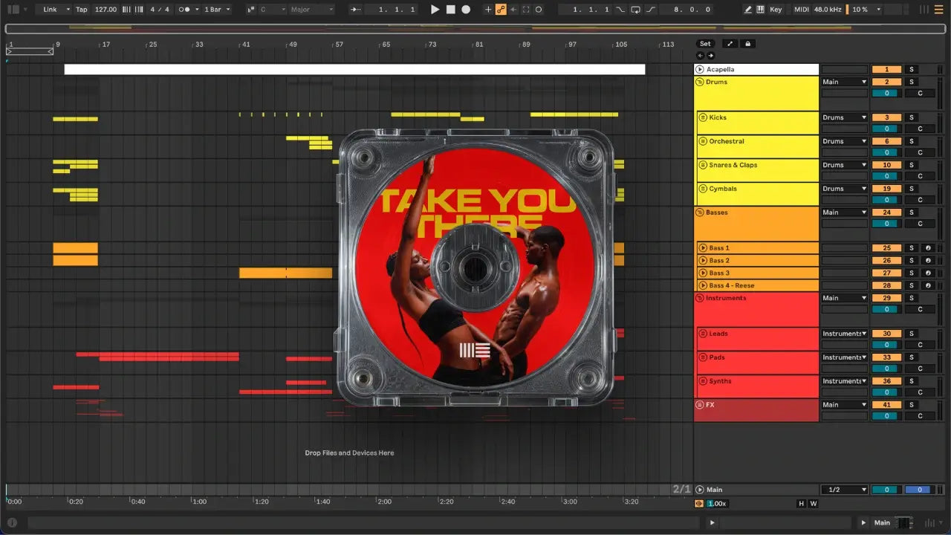
Task: Collapse the Instruments group
Action: click(x=700, y=299)
